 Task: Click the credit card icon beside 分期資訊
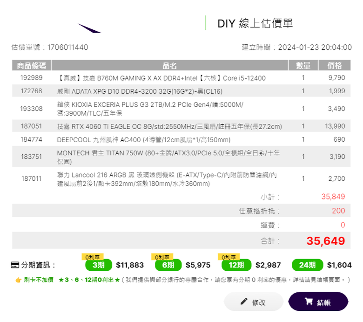15,265
